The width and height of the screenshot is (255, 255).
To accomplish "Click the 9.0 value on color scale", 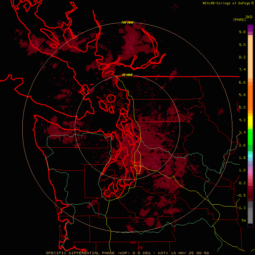I will (242, 44).
